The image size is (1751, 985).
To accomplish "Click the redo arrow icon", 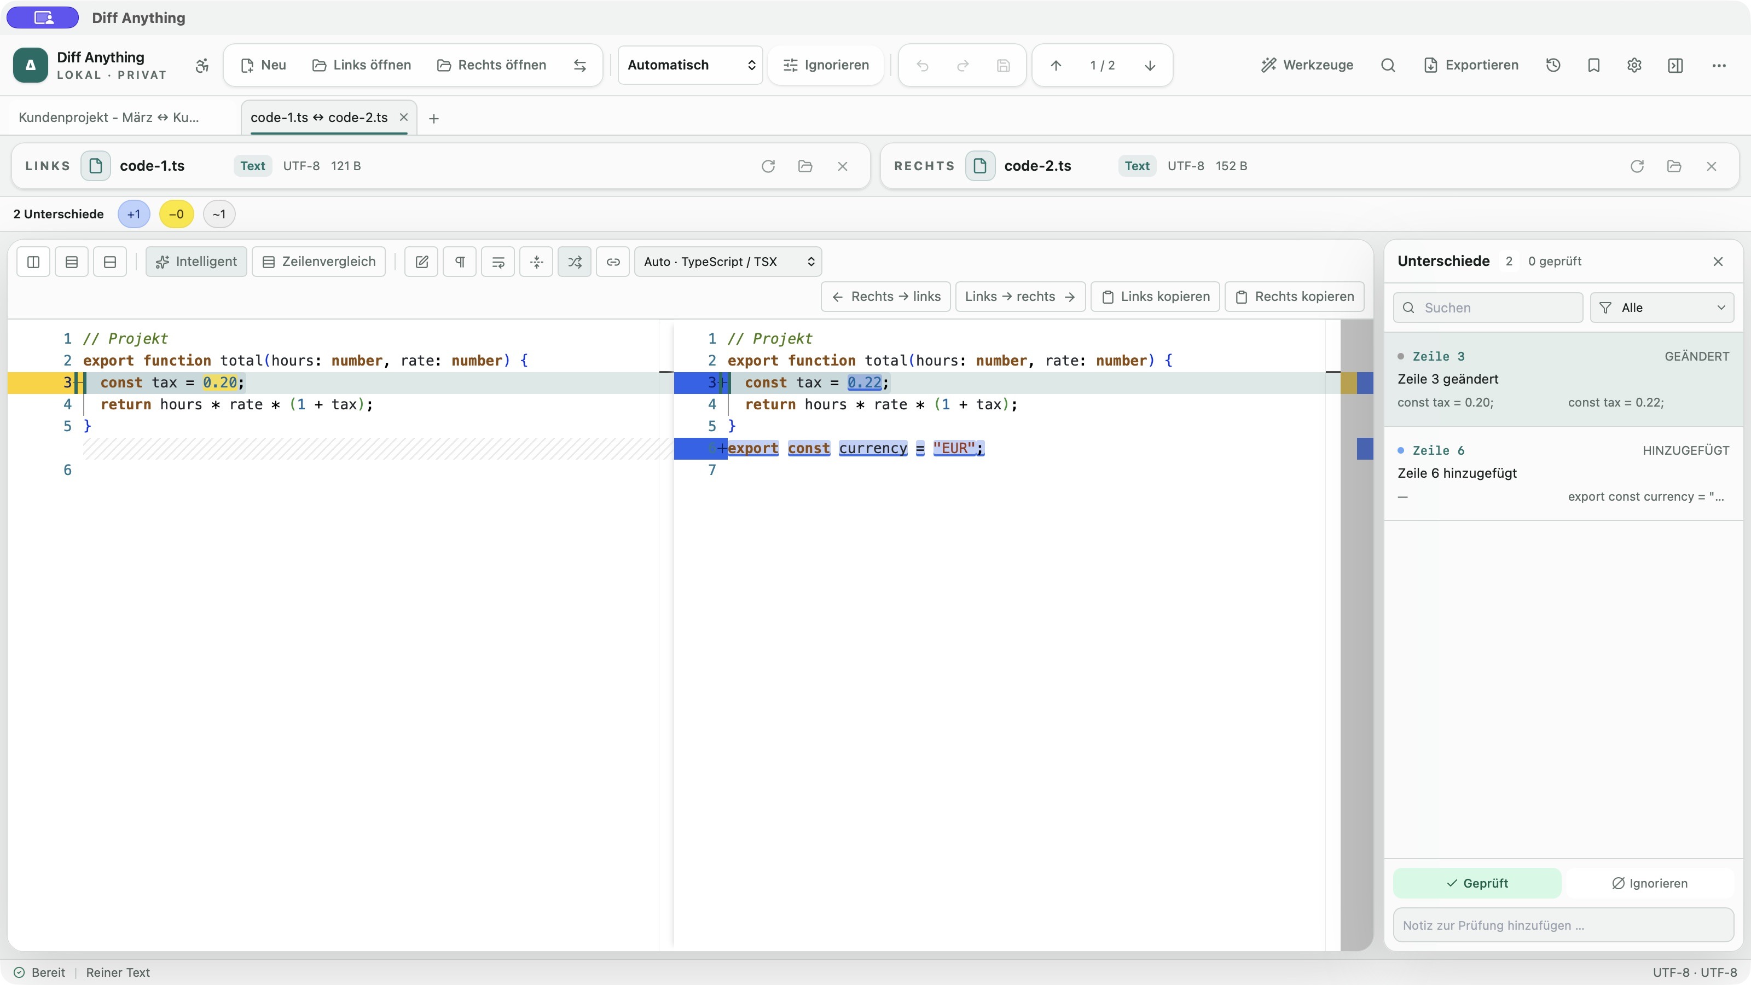I will (963, 65).
